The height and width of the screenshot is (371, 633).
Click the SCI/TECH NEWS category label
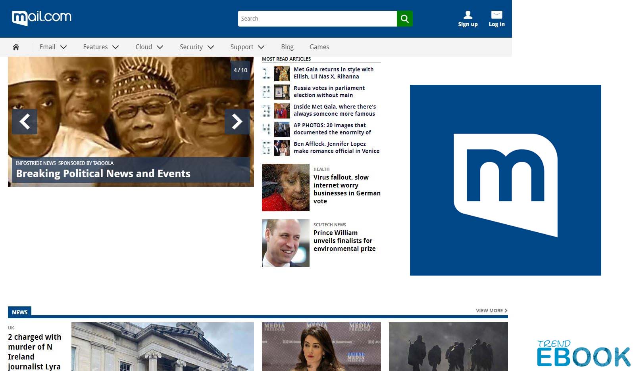pos(330,225)
